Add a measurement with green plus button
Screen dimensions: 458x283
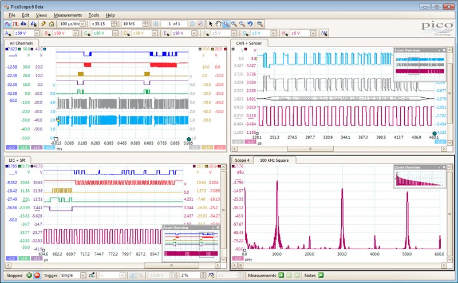click(x=281, y=276)
